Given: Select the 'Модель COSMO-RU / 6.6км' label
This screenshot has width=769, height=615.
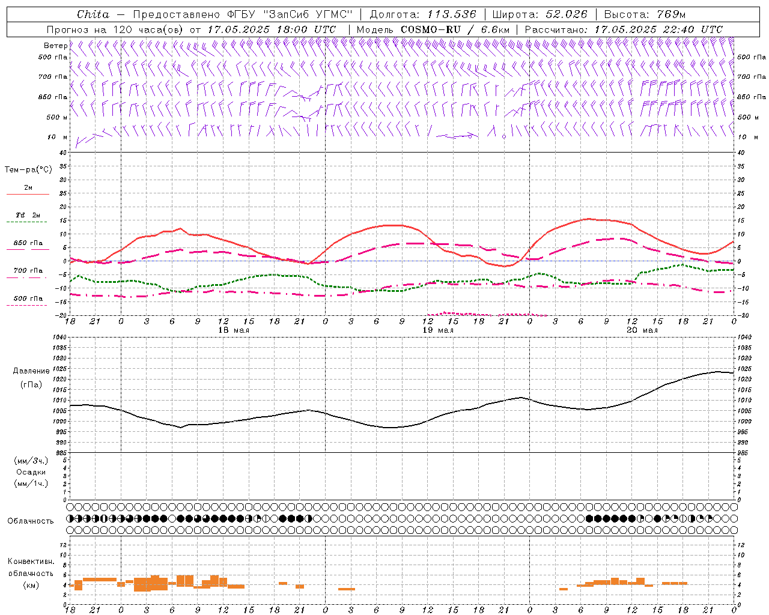Looking at the screenshot, I should click(433, 29).
